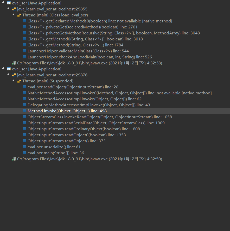The height and width of the screenshot is (231, 230).
Task: Collapse Thread [main] (Class load: eval_ser)
Action: tap(13, 14)
